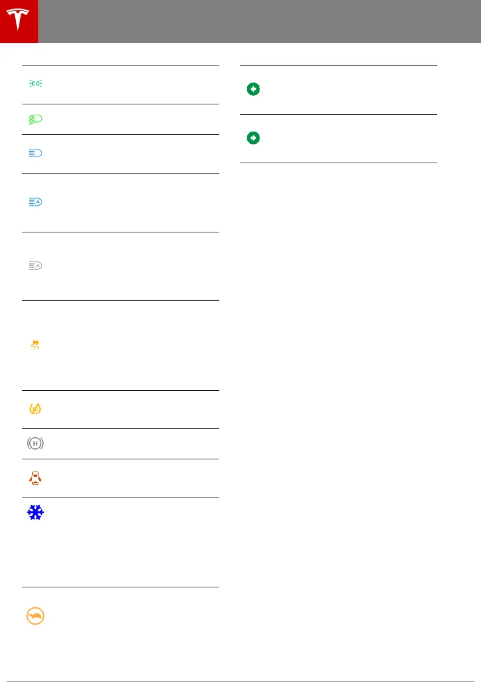Select the gray Vehicle Hold (H) icon
The image size is (481, 699).
tap(35, 444)
